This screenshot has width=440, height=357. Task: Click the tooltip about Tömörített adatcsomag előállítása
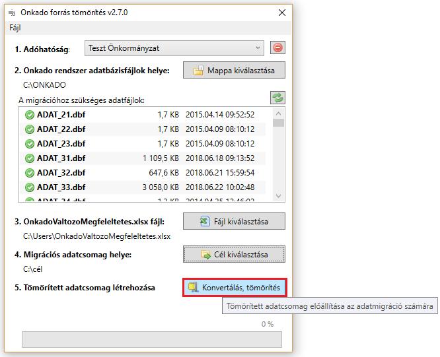[x=330, y=306]
